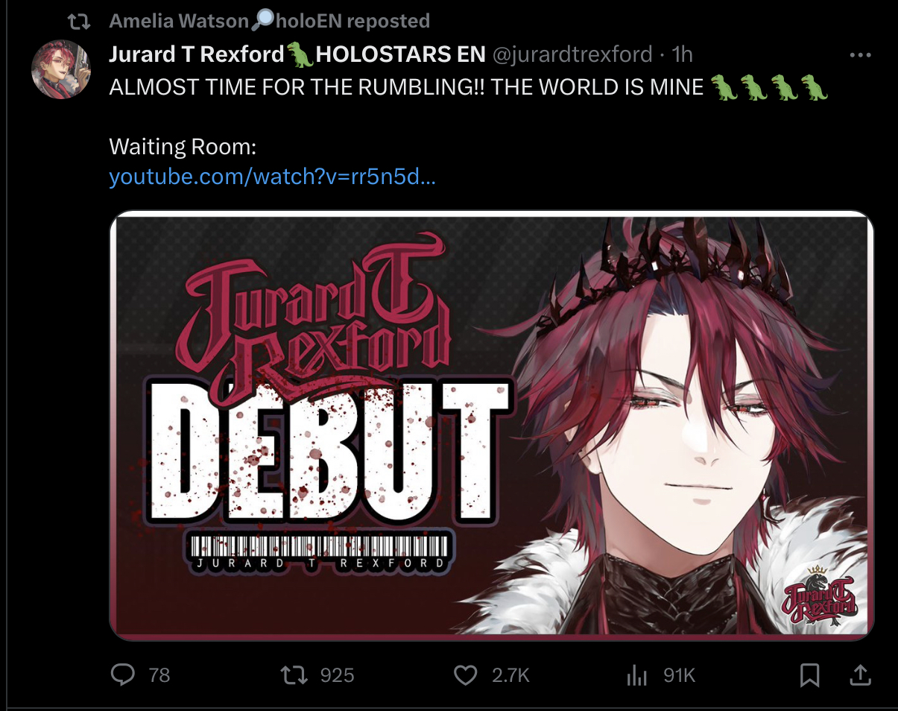Open the @jurardtrexford handle

click(569, 54)
